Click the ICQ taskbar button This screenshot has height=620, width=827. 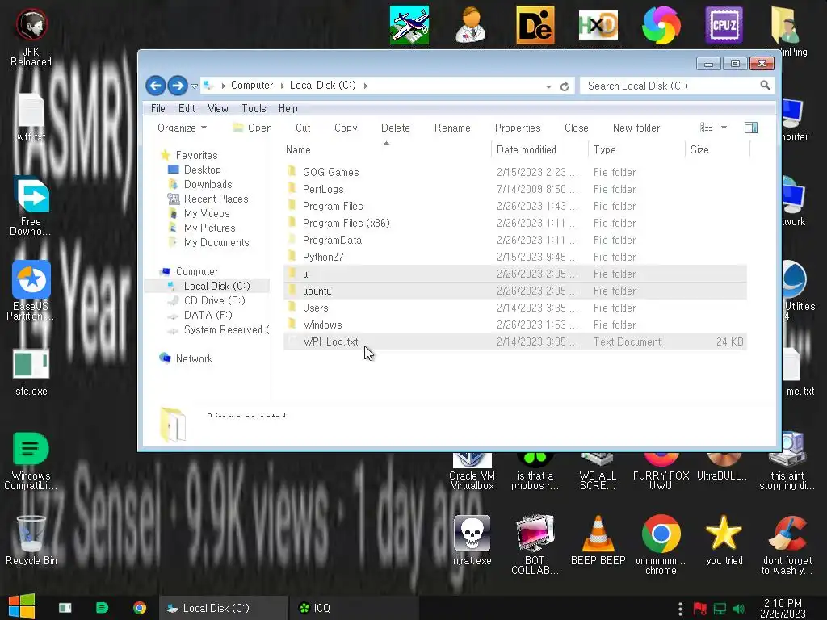tap(354, 608)
